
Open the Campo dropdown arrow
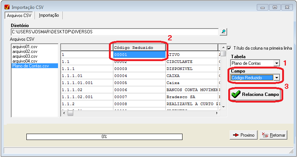pyautogui.click(x=277, y=77)
